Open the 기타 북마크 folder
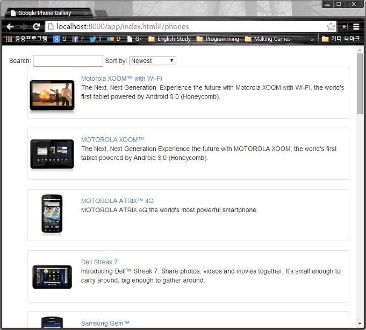This screenshot has width=366, height=330. pyautogui.click(x=341, y=39)
